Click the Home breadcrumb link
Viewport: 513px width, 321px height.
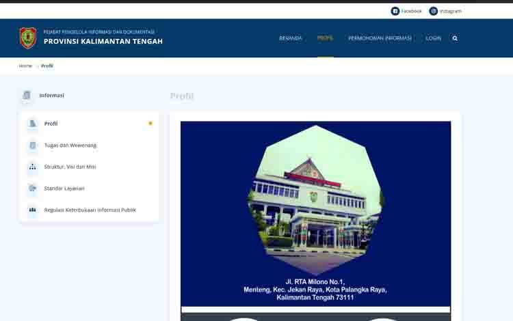point(25,66)
